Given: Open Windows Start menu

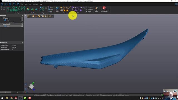Looking at the screenshot, I should pos(2,98).
